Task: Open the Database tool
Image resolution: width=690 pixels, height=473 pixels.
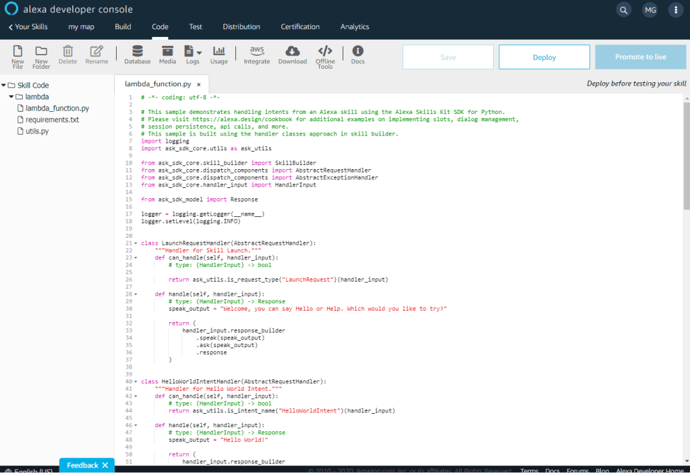Action: click(x=138, y=52)
